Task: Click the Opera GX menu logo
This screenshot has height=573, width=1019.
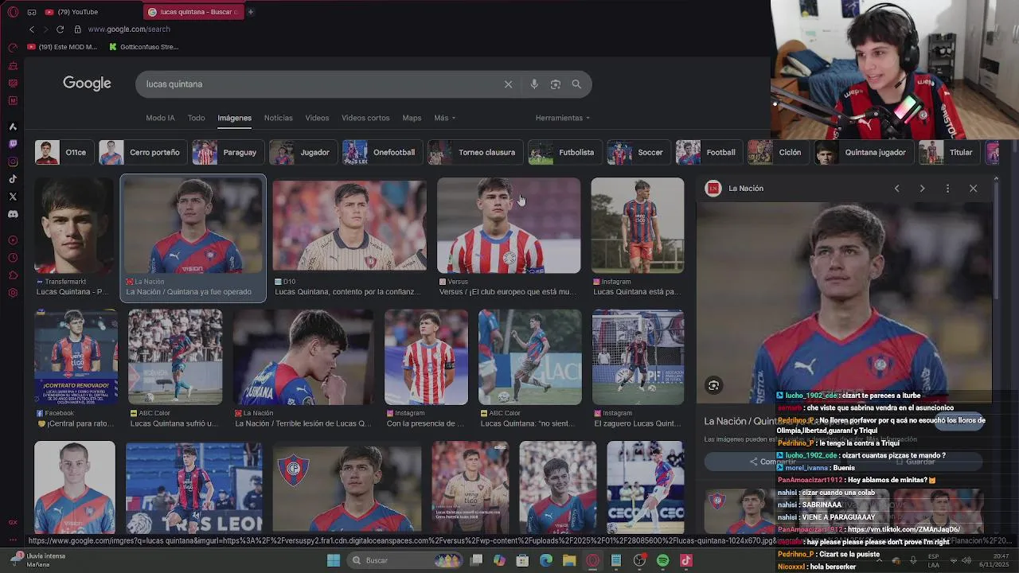Action: [x=13, y=12]
